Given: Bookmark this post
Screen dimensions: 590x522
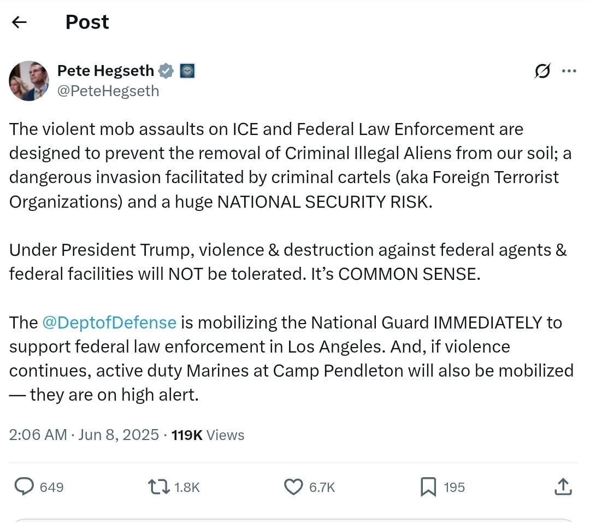Looking at the screenshot, I should tap(428, 486).
